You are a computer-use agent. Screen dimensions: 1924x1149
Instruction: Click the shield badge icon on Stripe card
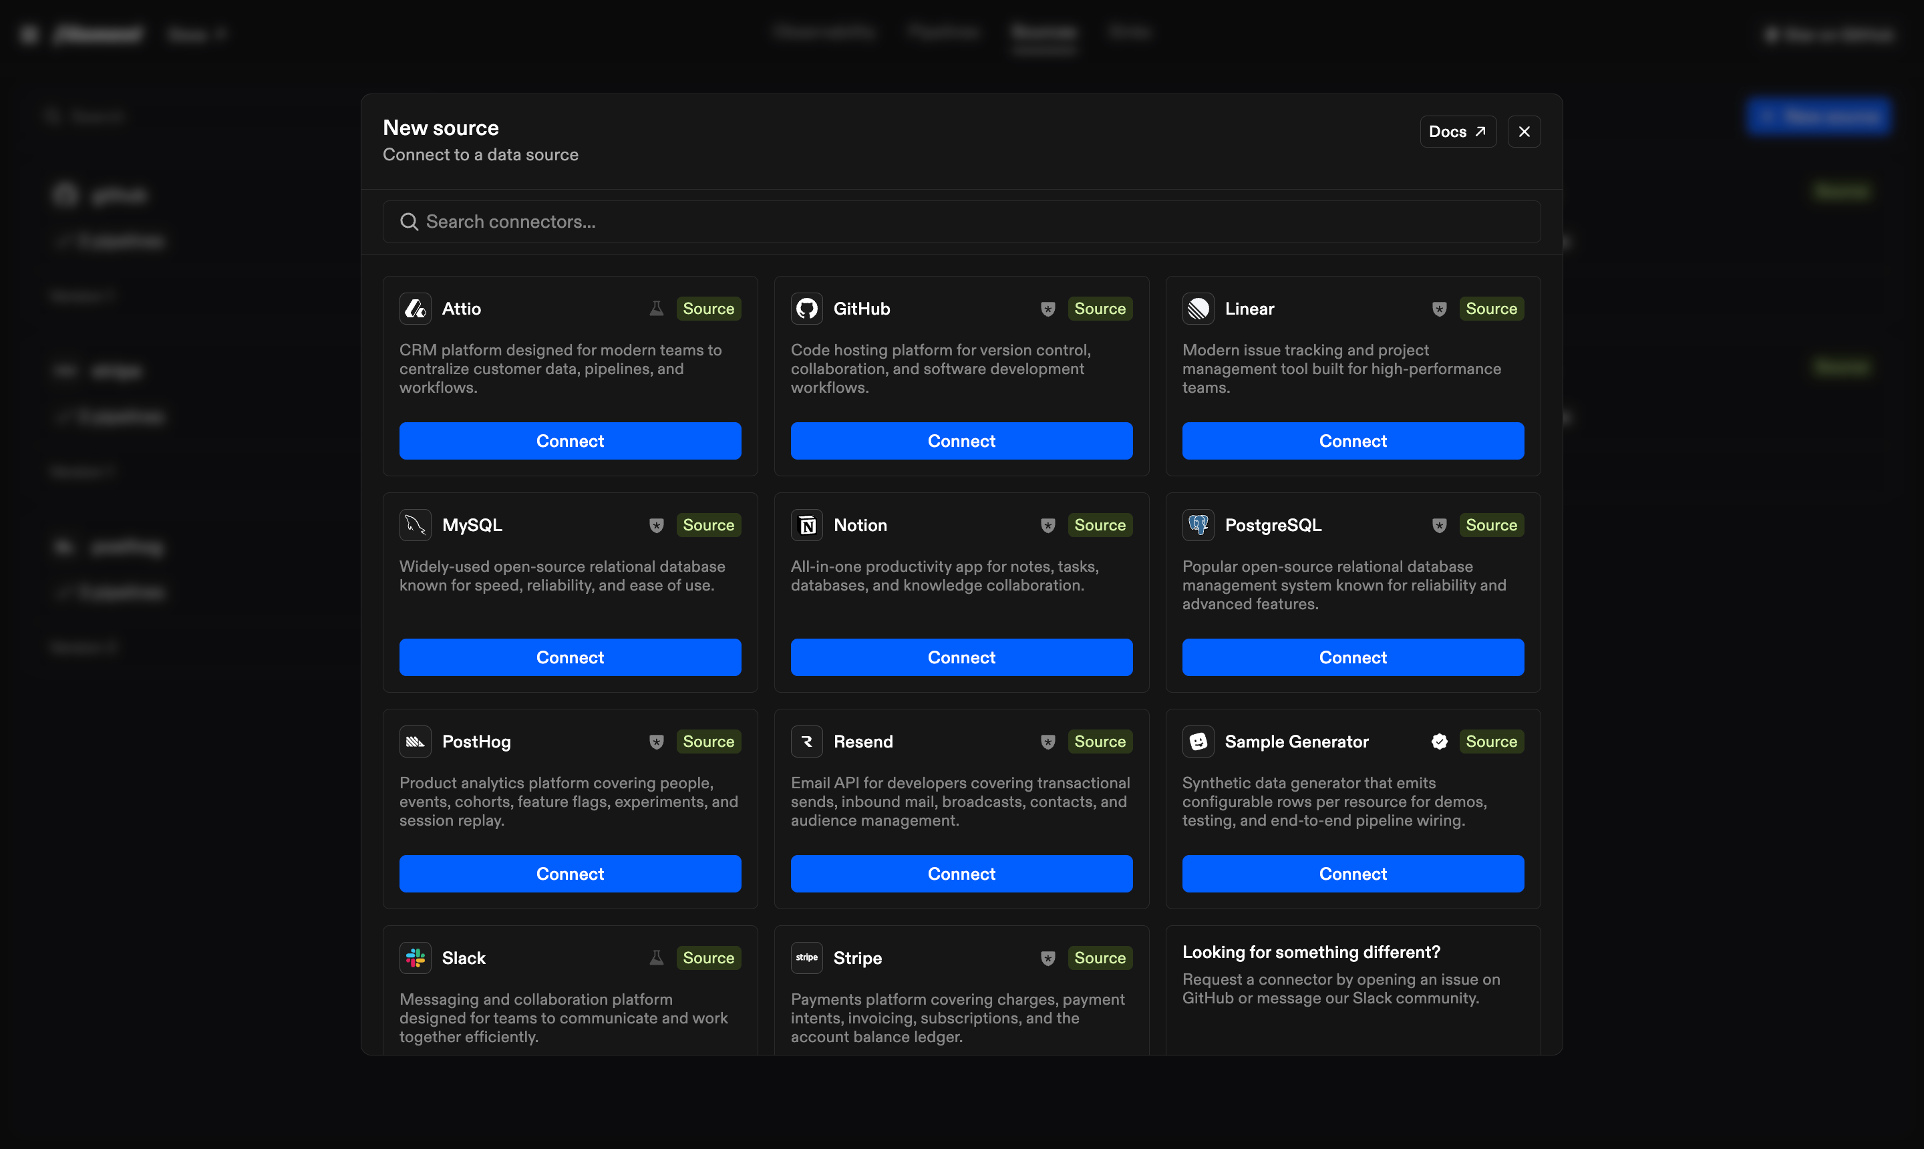coord(1048,959)
